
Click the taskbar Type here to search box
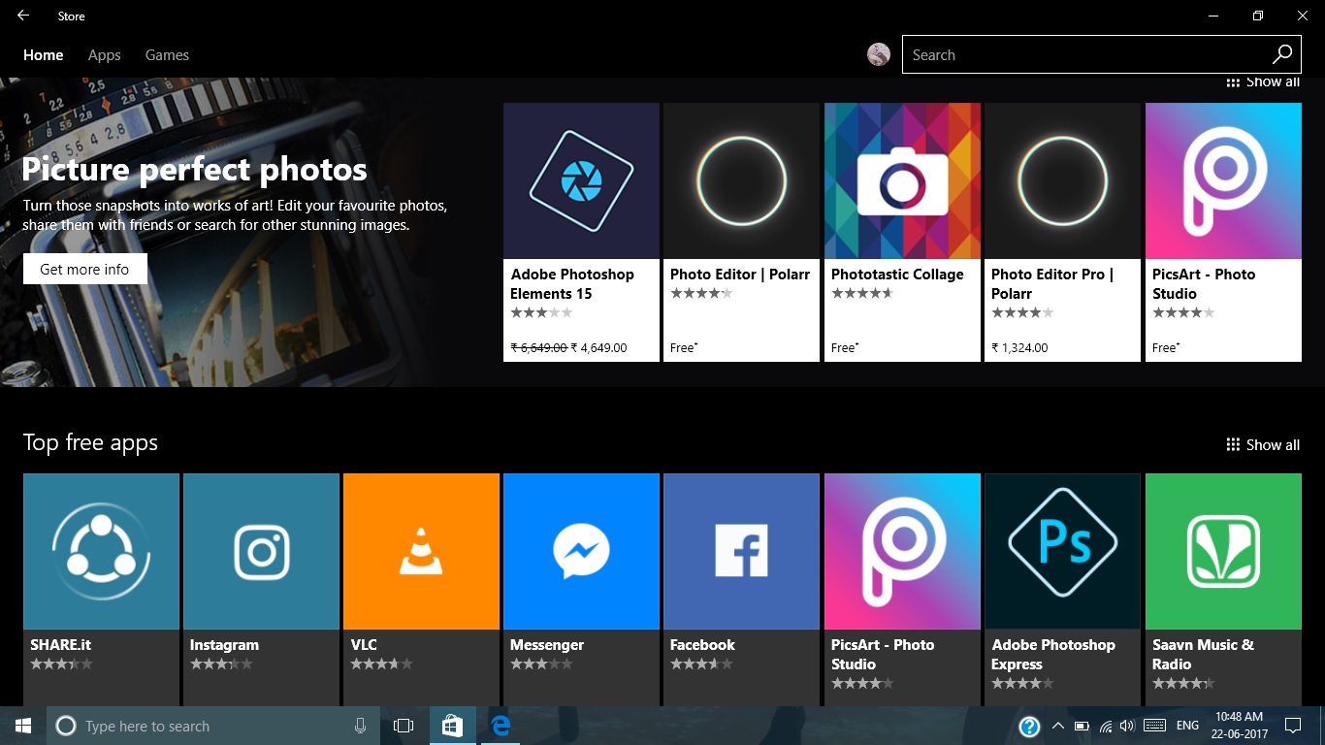211,726
